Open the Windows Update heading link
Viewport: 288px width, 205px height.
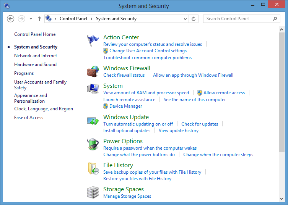126,117
